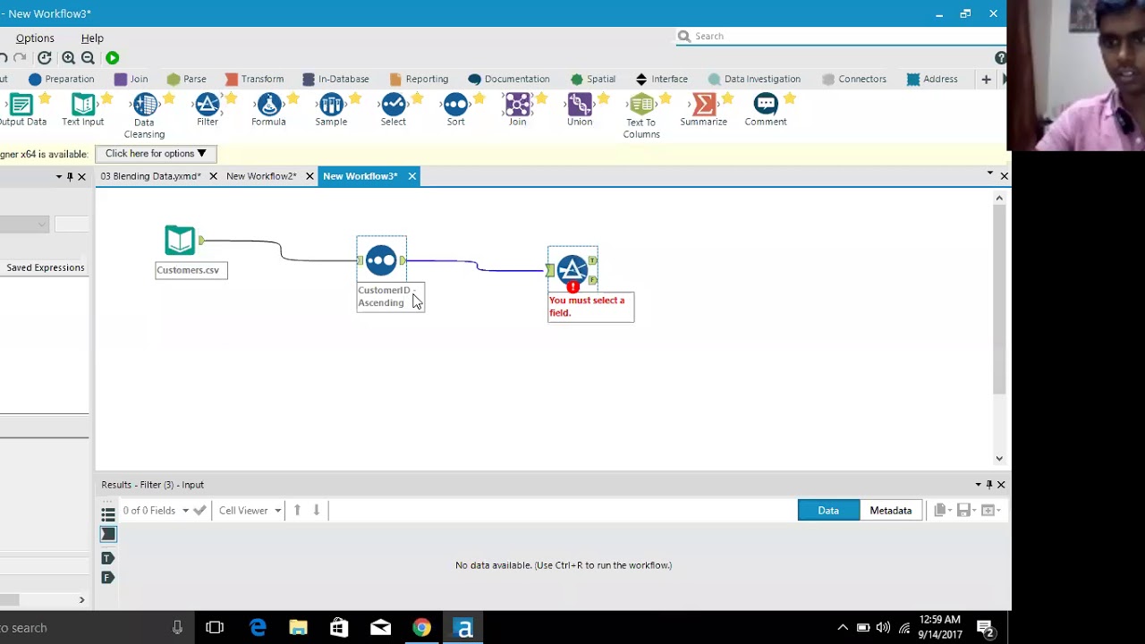Viewport: 1145px width, 644px height.
Task: Open File Explorer from the taskbar
Action: pos(298,628)
